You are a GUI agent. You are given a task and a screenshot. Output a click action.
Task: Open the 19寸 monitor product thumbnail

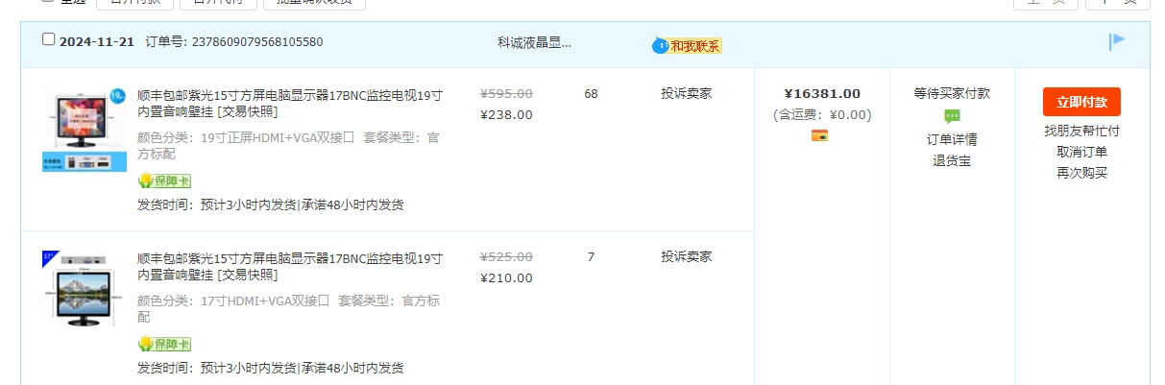[x=85, y=130]
